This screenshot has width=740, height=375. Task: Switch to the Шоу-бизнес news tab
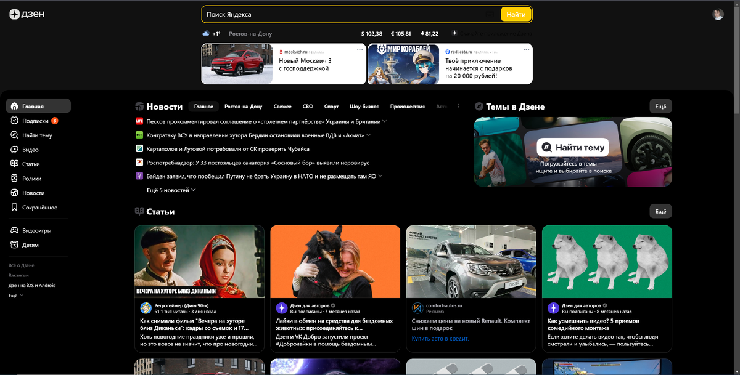[x=364, y=107]
